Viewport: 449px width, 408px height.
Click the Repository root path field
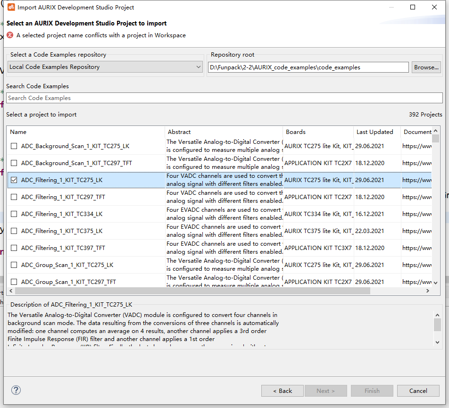click(308, 67)
